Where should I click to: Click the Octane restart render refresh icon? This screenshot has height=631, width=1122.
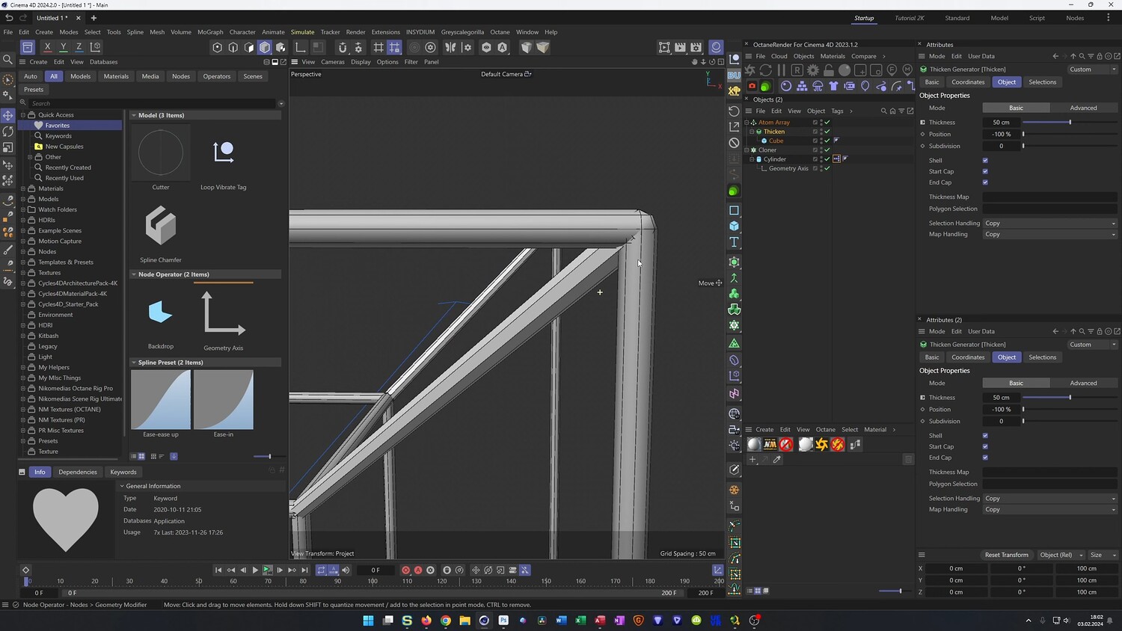[766, 70]
